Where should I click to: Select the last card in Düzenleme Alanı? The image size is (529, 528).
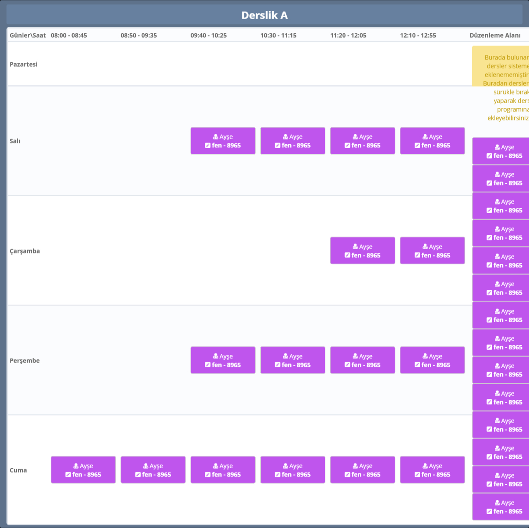click(501, 507)
